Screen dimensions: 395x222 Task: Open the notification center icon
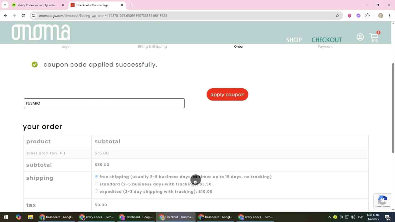point(388,217)
